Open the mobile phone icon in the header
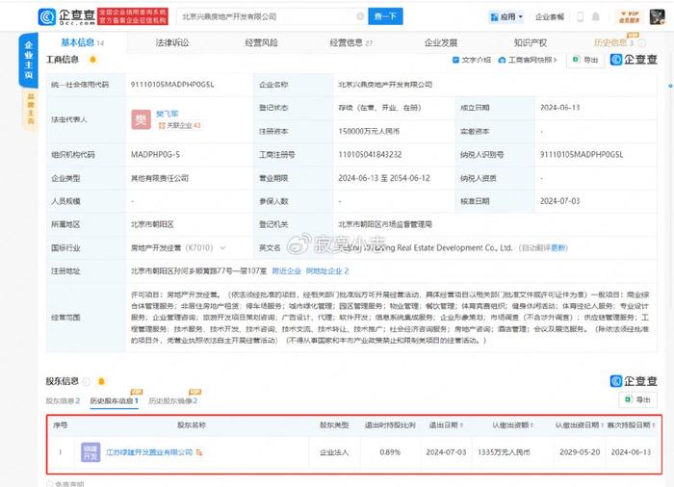 [580, 16]
